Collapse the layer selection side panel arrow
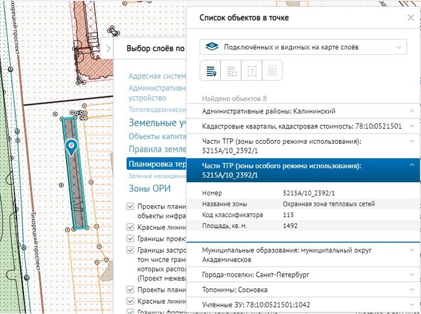 108,49
